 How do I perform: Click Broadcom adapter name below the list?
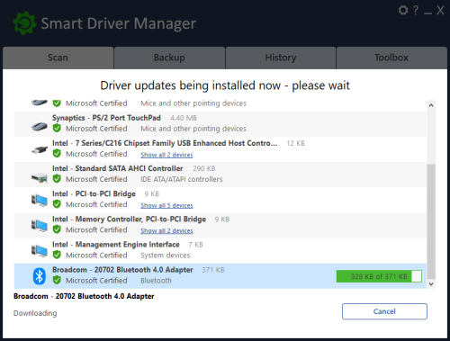coord(84,296)
